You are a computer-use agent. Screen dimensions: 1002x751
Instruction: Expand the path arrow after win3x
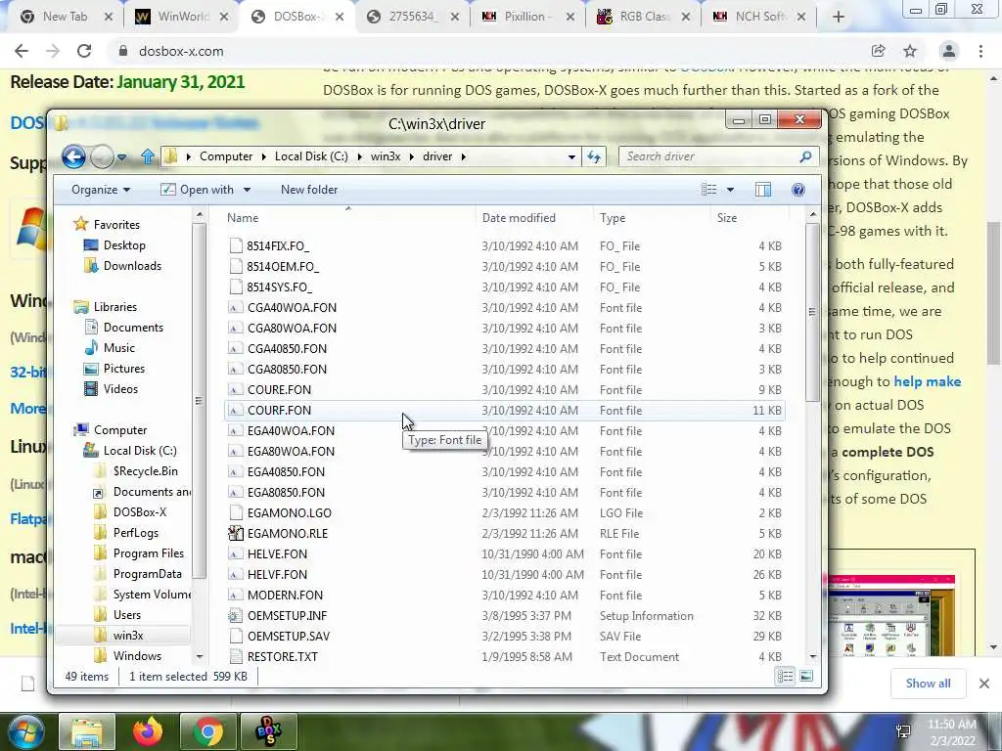412,156
